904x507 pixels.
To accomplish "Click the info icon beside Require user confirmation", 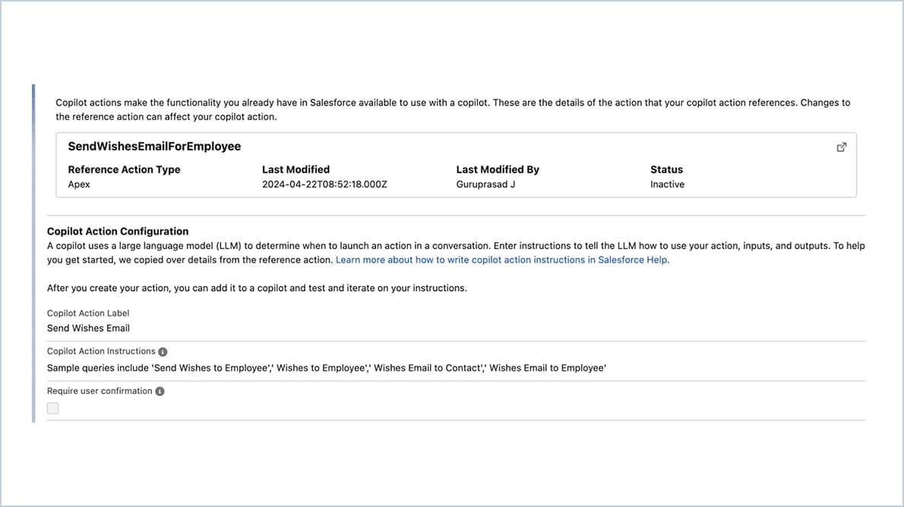I will tap(159, 391).
